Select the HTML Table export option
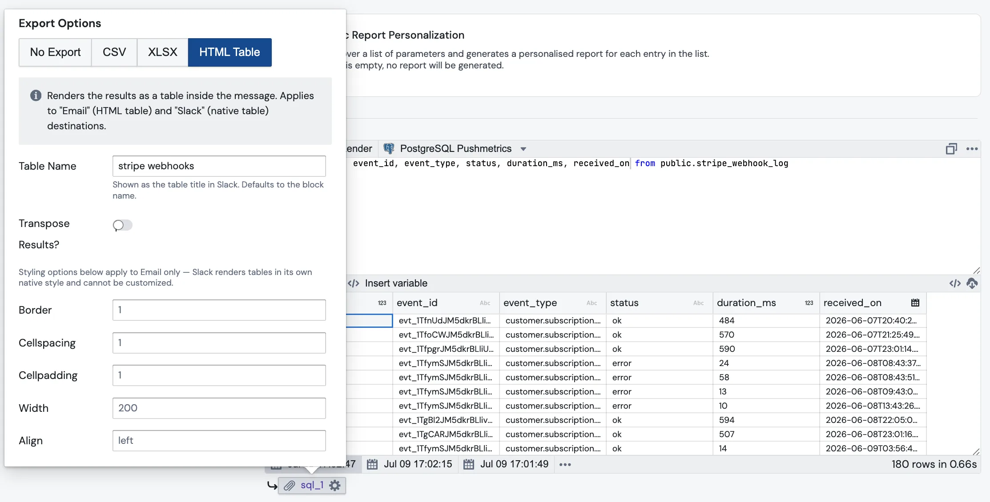 pyautogui.click(x=229, y=52)
